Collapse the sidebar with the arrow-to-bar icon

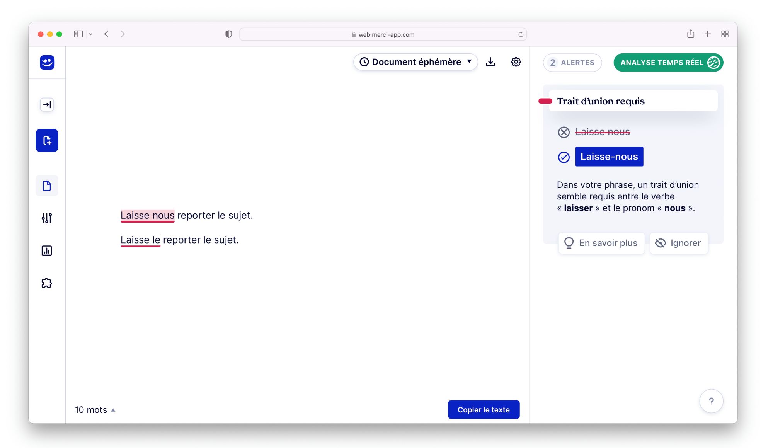(47, 104)
